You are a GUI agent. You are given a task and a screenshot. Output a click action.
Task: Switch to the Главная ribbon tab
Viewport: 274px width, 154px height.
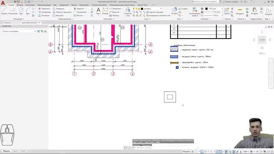coord(11,5)
